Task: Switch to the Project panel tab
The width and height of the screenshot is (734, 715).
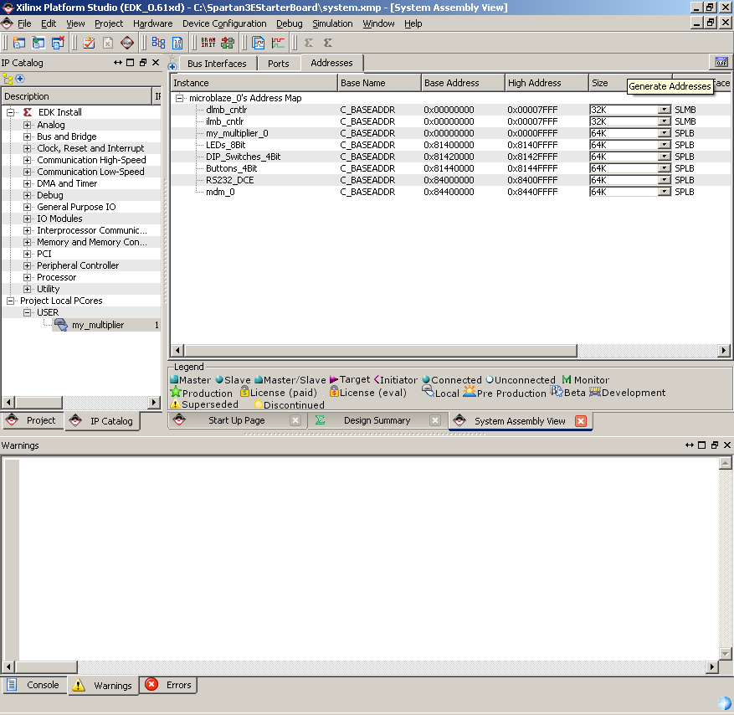Action: point(33,420)
